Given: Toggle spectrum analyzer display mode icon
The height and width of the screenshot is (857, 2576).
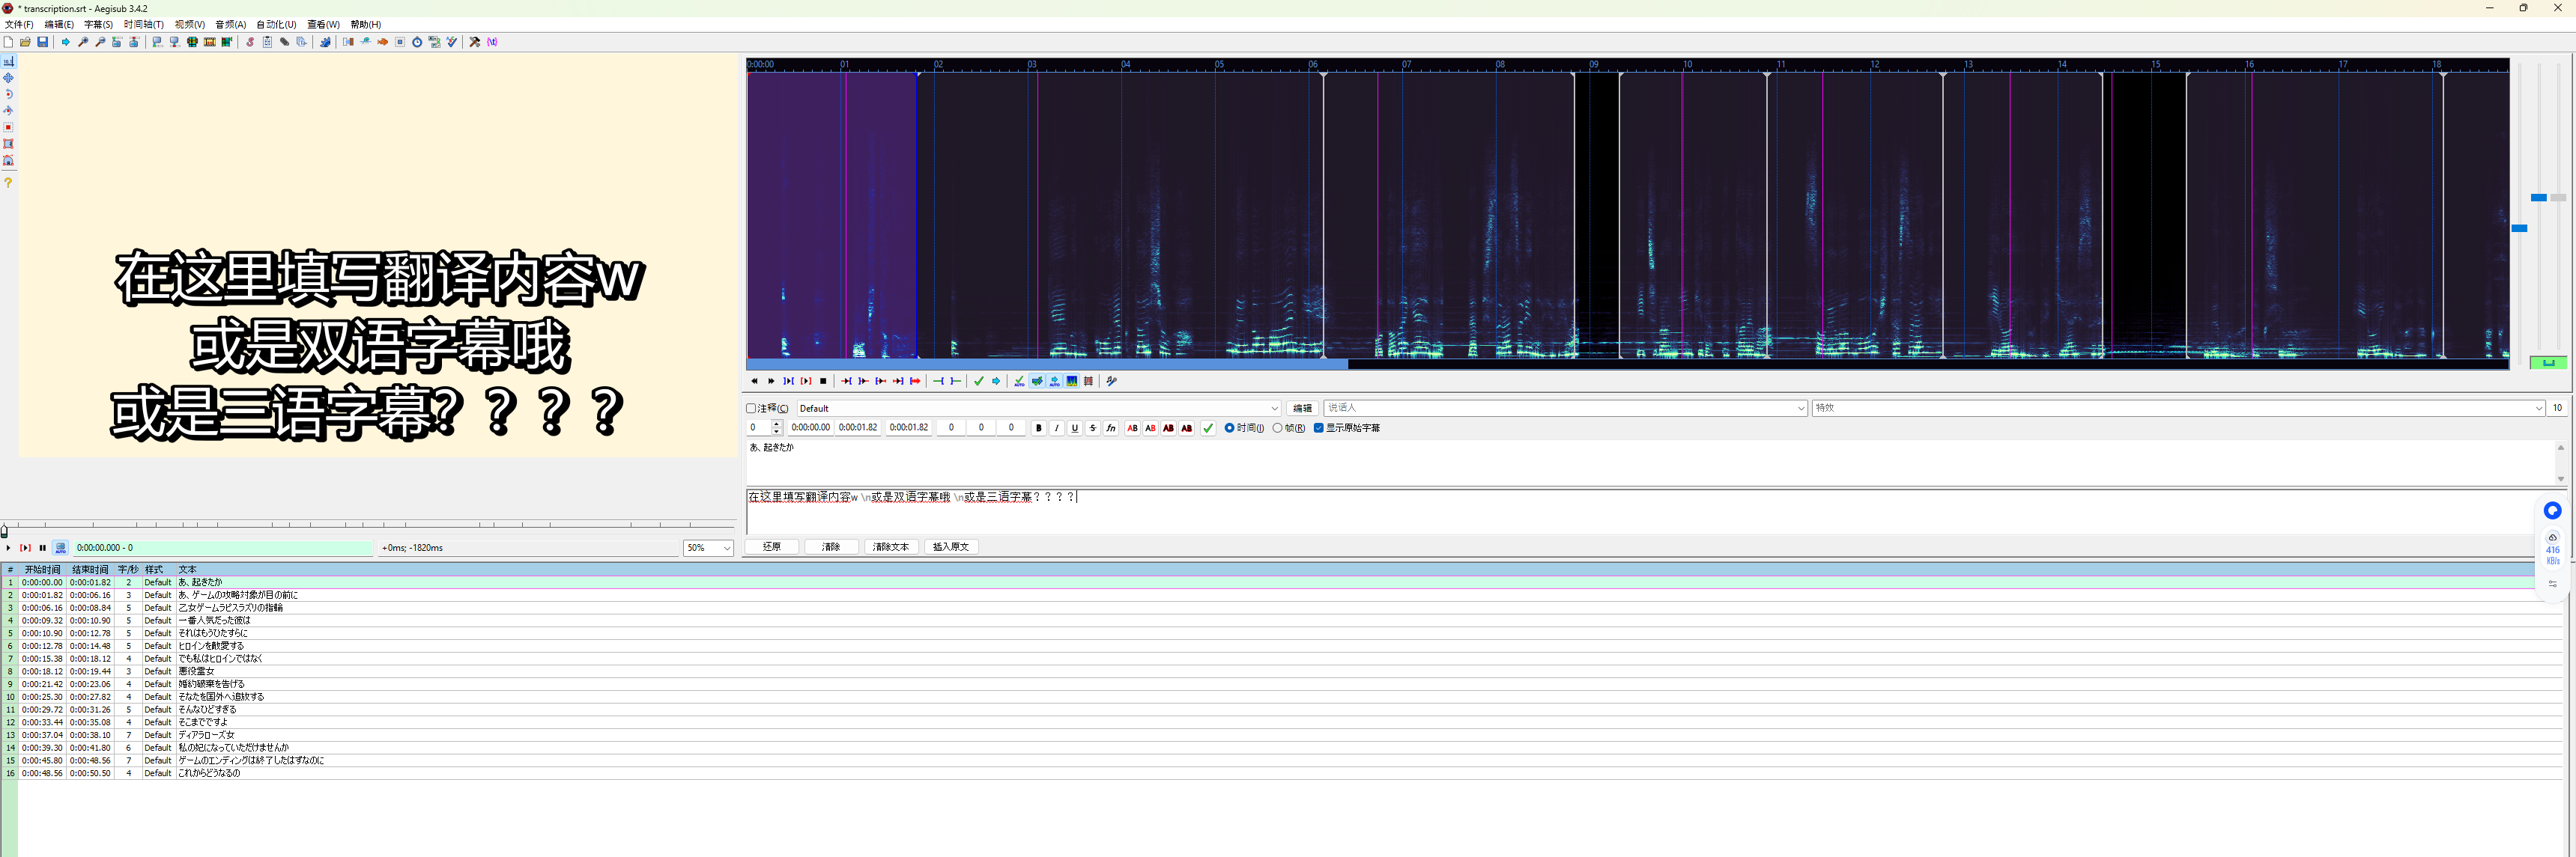Looking at the screenshot, I should [x=1072, y=380].
